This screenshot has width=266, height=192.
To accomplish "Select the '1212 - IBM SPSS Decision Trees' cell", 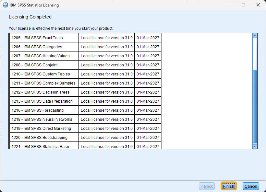I will [44, 92].
